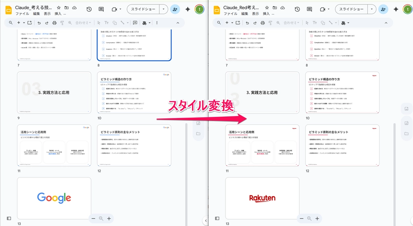The width and height of the screenshot is (413, 226).
Task: Open ファイル menu in left window
Action: [22, 14]
